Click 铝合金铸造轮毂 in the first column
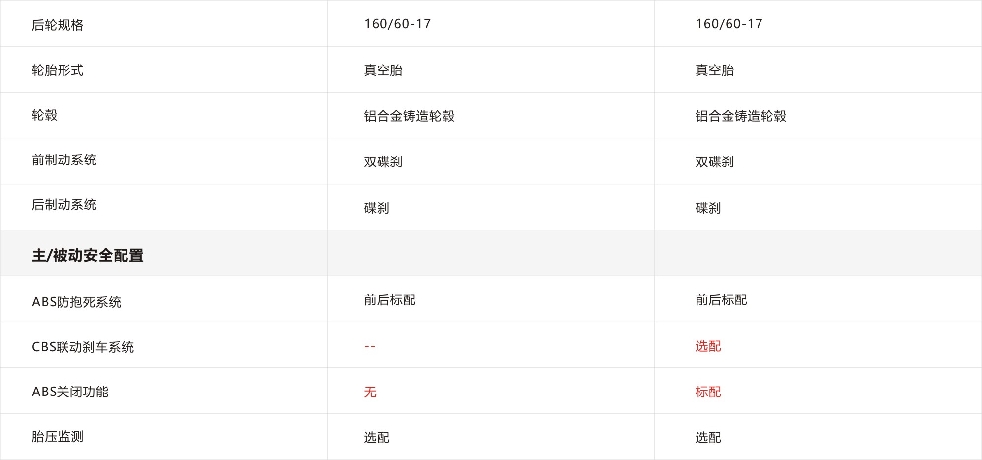Screen dimensions: 982x460 tap(410, 116)
